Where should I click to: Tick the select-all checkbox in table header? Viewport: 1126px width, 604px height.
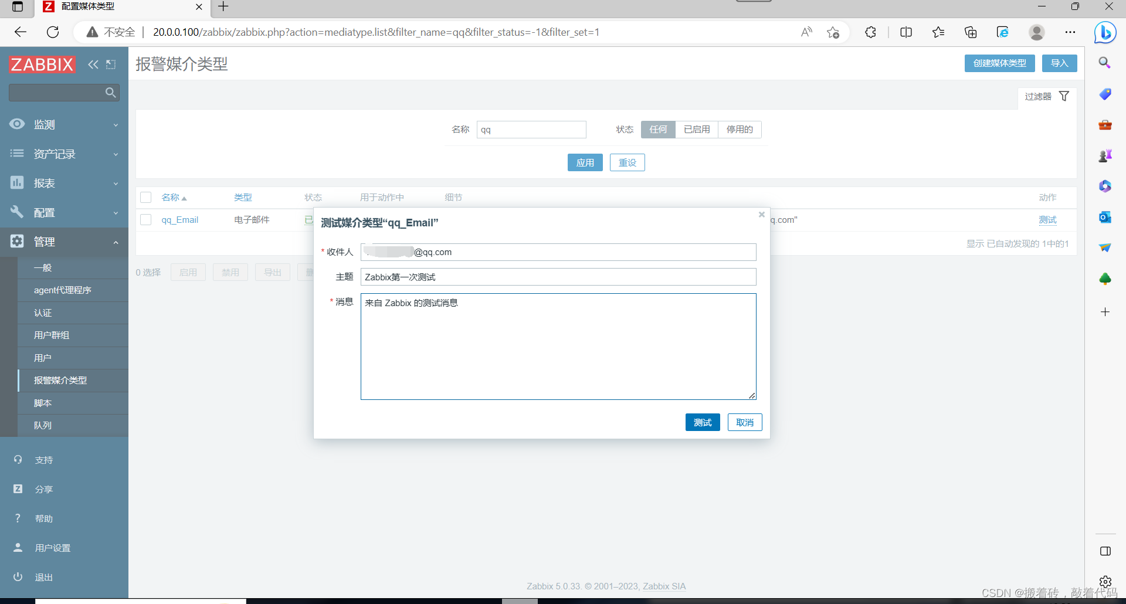[146, 198]
